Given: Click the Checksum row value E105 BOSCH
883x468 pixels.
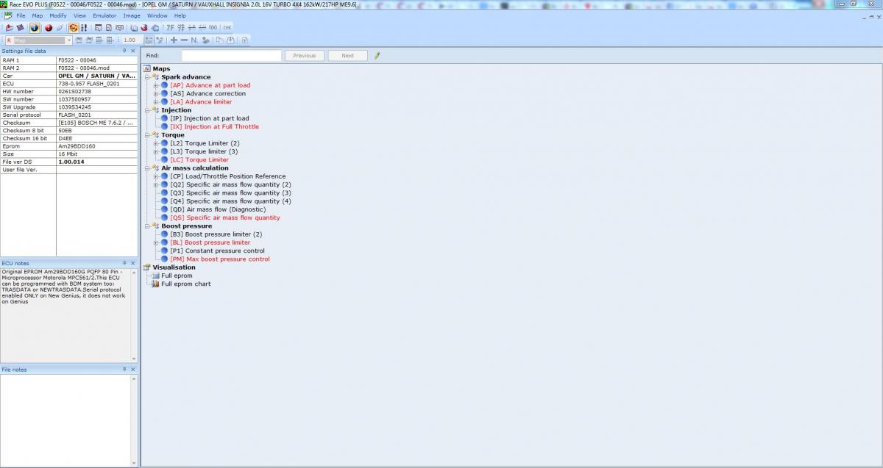Looking at the screenshot, I should pyautogui.click(x=96, y=123).
